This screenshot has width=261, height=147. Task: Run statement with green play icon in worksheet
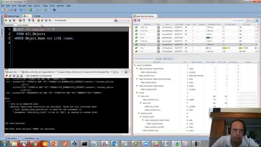coord(6,20)
